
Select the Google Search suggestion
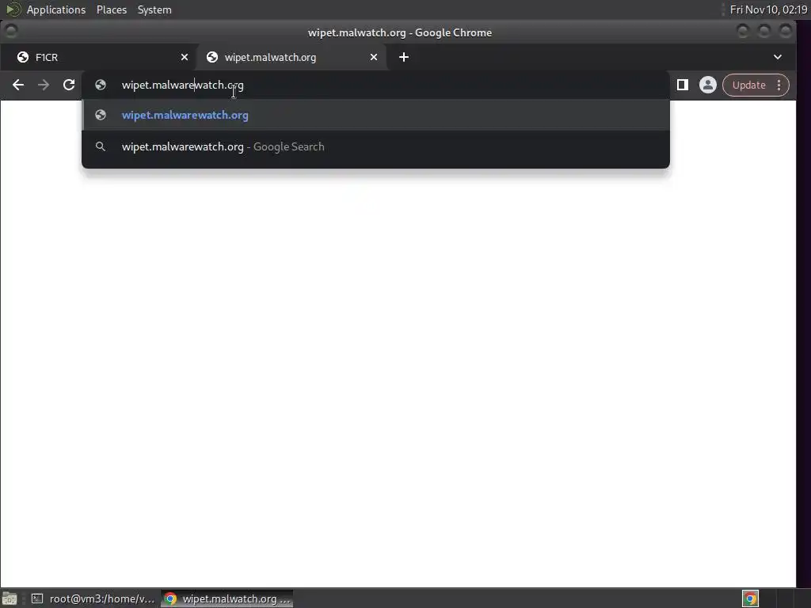(x=375, y=146)
